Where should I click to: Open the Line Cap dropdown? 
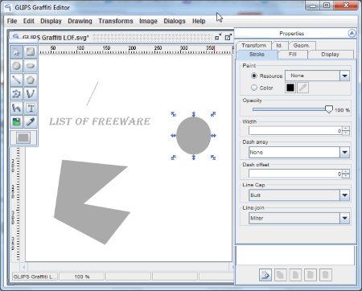click(x=345, y=195)
